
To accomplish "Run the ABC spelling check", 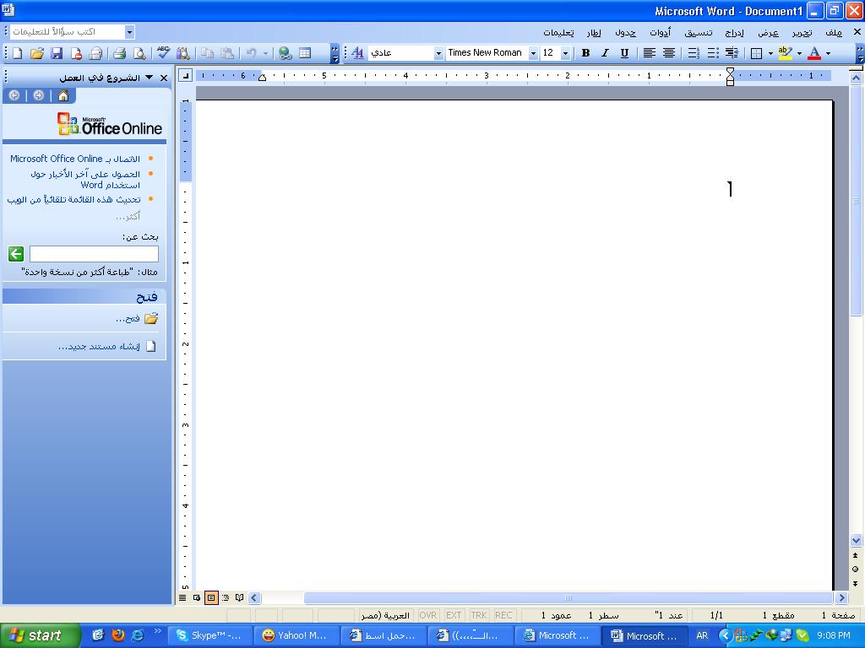I will (163, 53).
